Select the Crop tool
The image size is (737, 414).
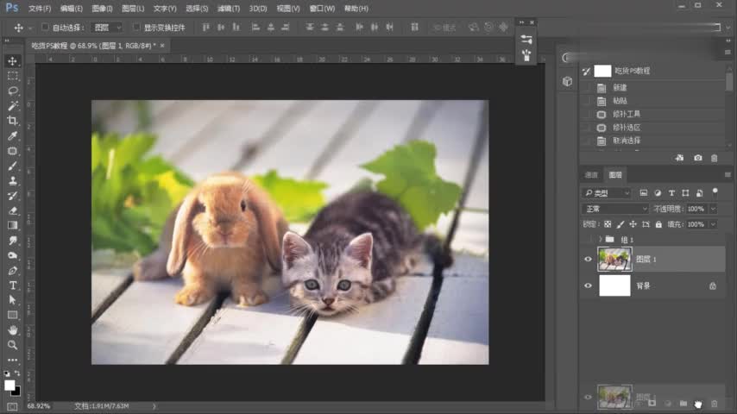13,121
